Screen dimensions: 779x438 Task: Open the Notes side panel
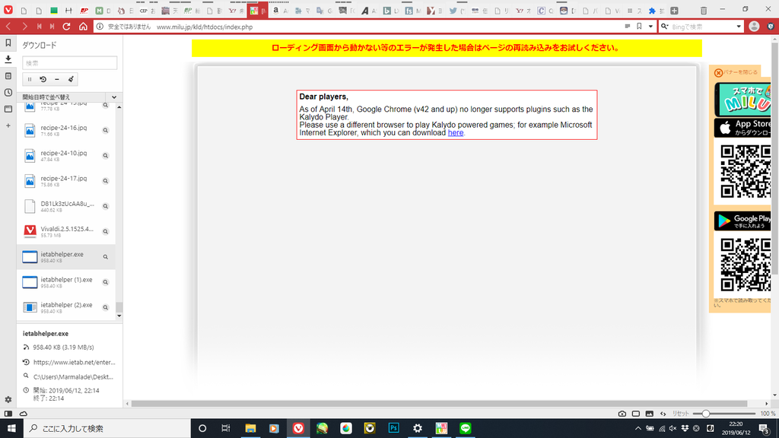coord(8,76)
